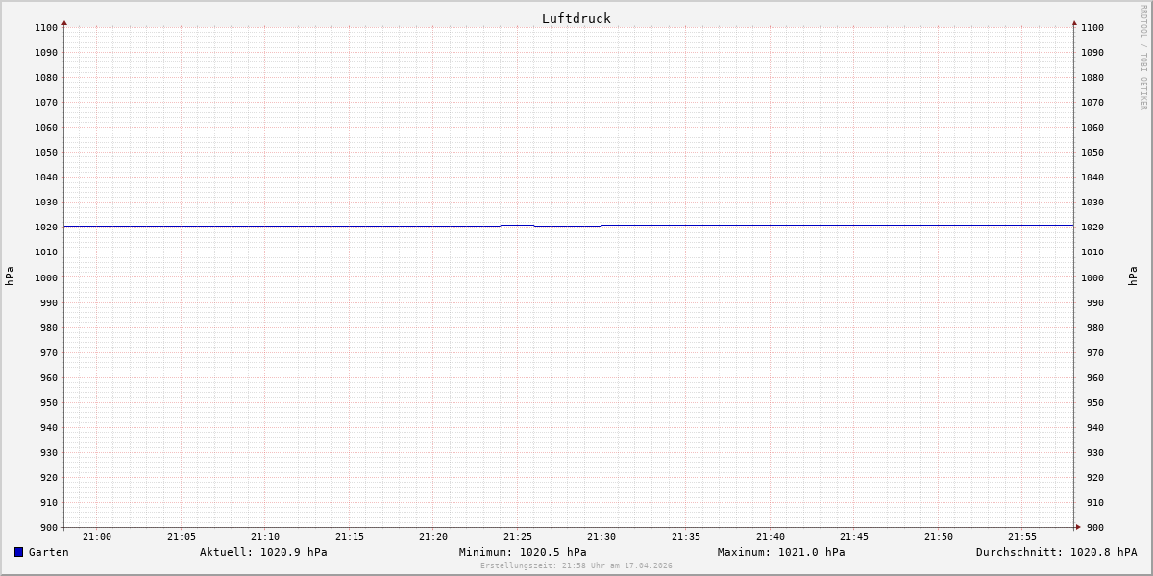Click the 21:30 time axis label

[x=601, y=537]
